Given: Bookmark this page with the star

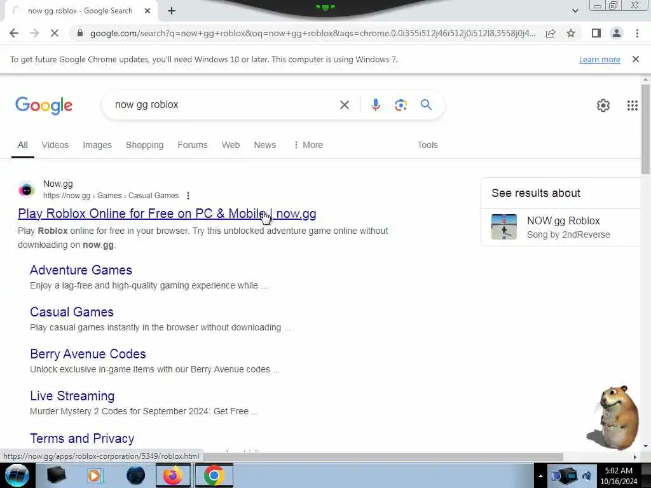Looking at the screenshot, I should 571,33.
